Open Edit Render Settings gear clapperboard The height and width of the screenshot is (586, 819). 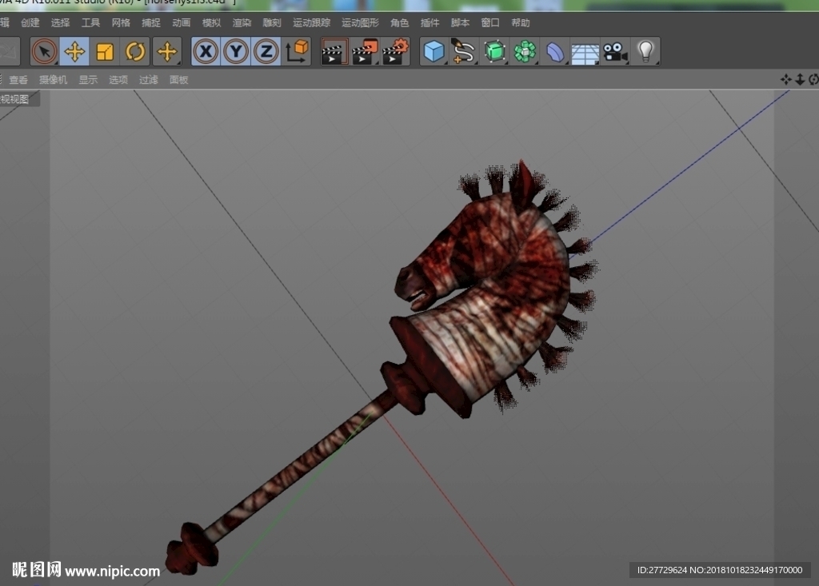[x=395, y=52]
